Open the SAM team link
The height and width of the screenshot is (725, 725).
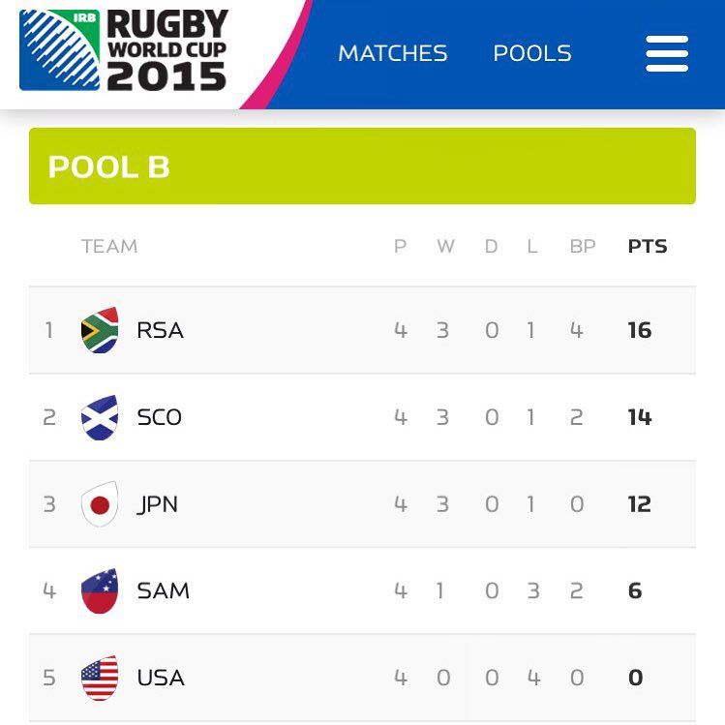point(163,590)
